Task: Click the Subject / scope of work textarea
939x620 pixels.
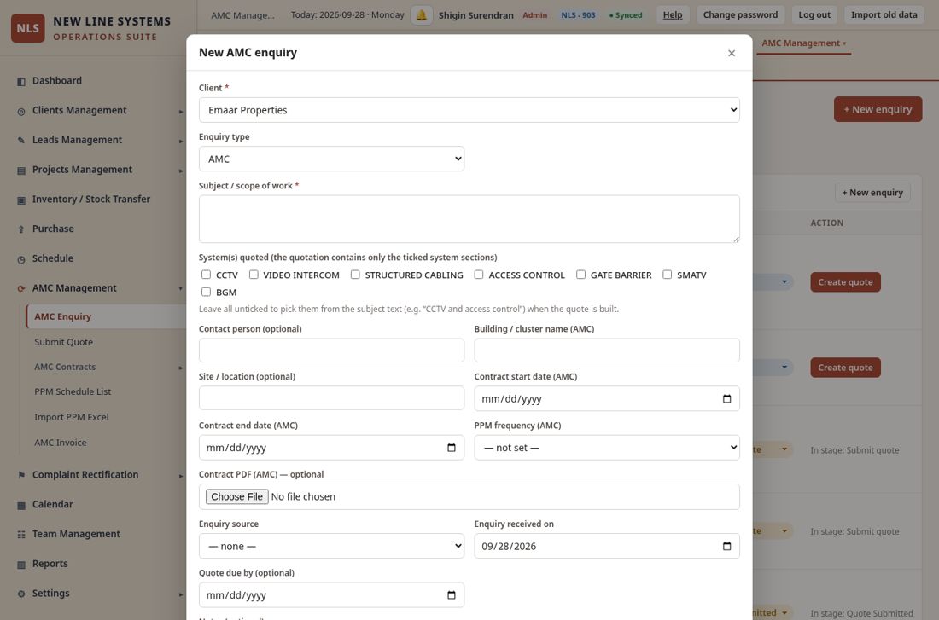Action: click(x=469, y=219)
